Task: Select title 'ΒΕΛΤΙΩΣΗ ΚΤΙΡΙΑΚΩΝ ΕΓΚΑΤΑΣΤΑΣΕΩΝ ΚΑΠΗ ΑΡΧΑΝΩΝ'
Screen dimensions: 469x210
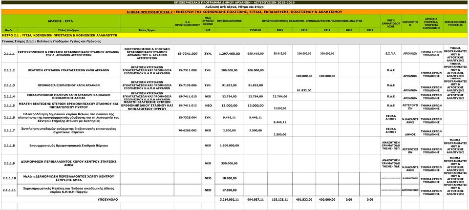Action: (x=68, y=70)
